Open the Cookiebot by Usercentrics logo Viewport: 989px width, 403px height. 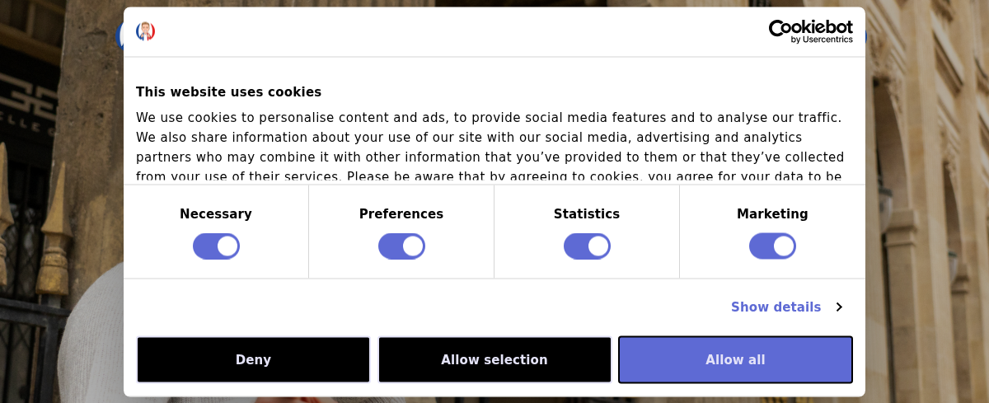coord(811,31)
